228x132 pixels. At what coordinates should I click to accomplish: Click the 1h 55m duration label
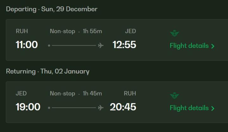92,31
